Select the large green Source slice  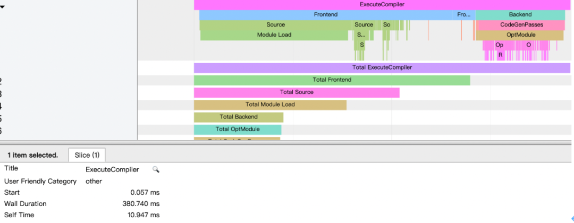tap(276, 25)
